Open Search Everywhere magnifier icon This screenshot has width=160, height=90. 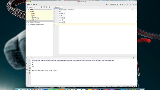coord(131,4)
